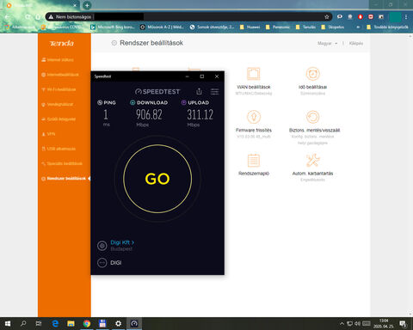Open the Firmware frissítés upgrade icon
The height and width of the screenshot is (330, 413).
[254, 117]
